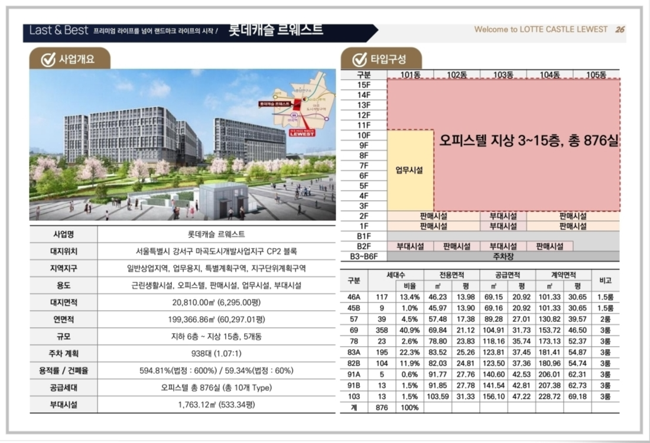The width and height of the screenshot is (650, 443).
Task: Click the B3~B6F row label
Action: tap(363, 256)
